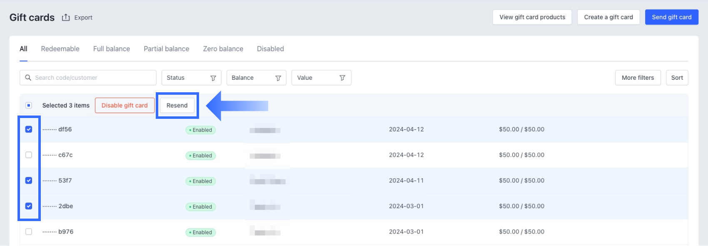This screenshot has height=246, width=708.
Task: Switch to the Redeemable tab
Action: [x=60, y=49]
